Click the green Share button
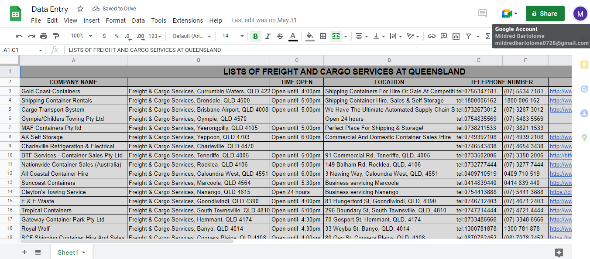590x259 pixels. click(545, 14)
